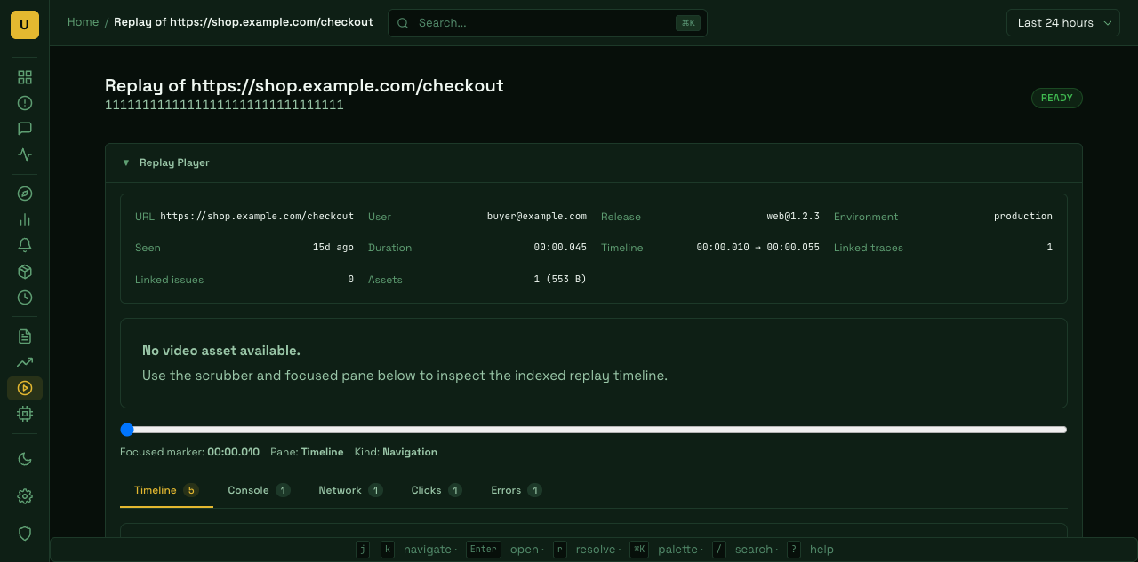Collapse the Replay Player section

click(x=126, y=163)
